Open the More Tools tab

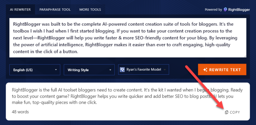click(x=90, y=10)
